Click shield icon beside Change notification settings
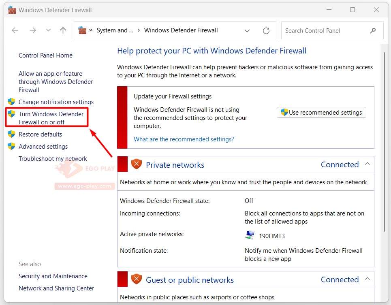The width and height of the screenshot is (391, 305). (11, 102)
